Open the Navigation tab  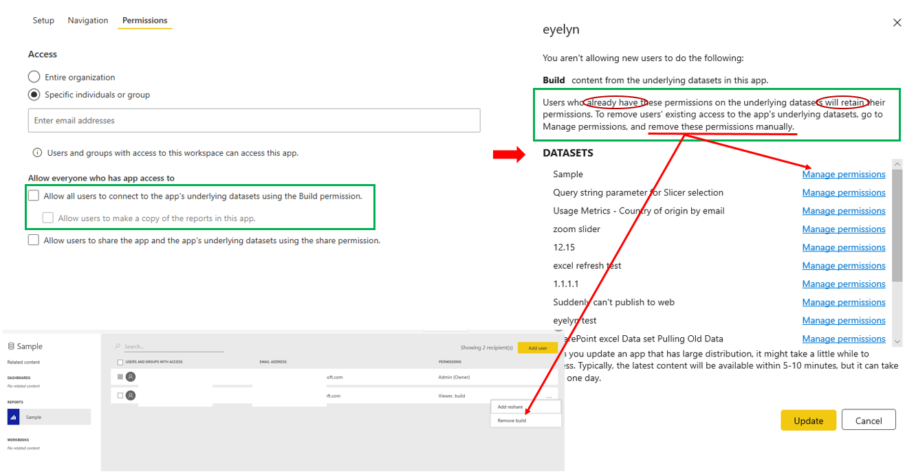pyautogui.click(x=88, y=21)
